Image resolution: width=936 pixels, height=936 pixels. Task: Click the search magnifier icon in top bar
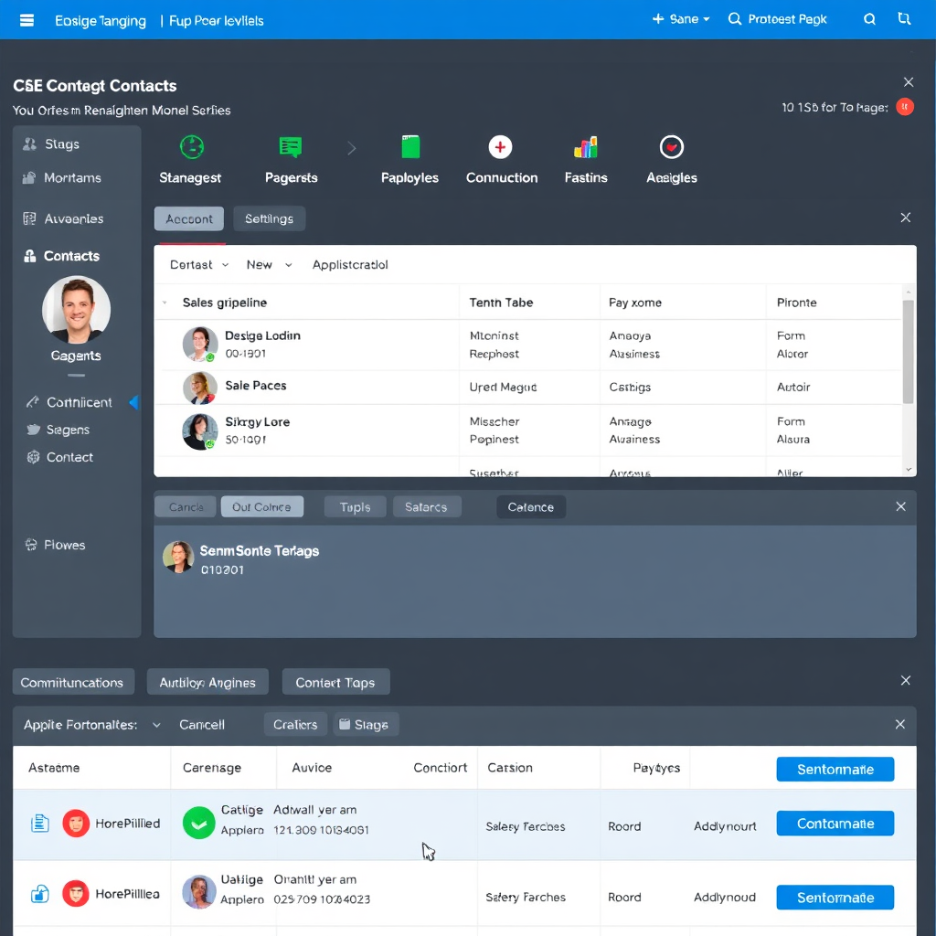click(x=869, y=19)
